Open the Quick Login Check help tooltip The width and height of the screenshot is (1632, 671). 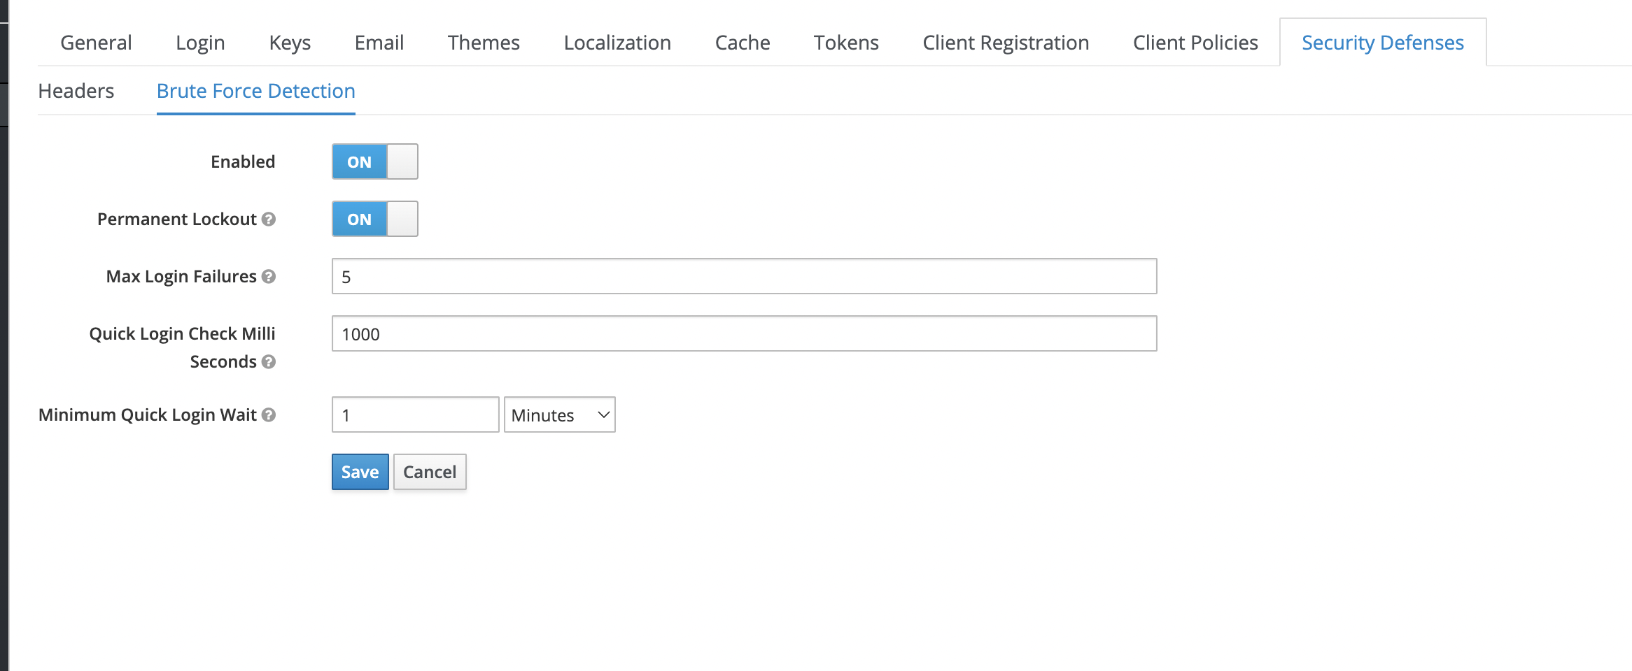click(x=268, y=361)
